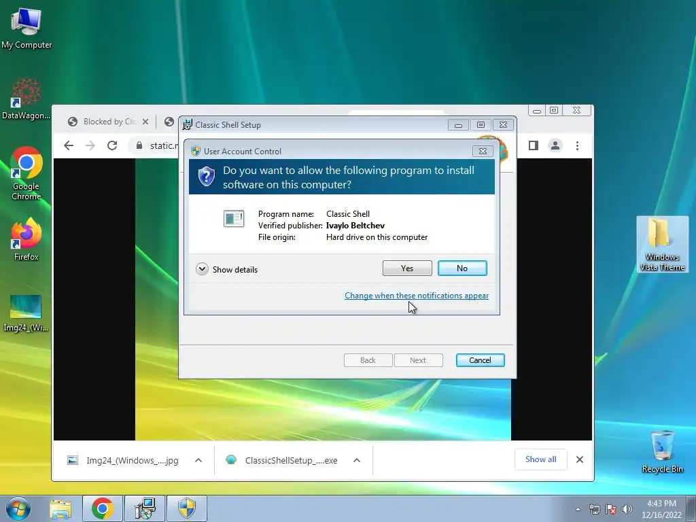Toggle Chrome side panel icon

click(x=533, y=145)
